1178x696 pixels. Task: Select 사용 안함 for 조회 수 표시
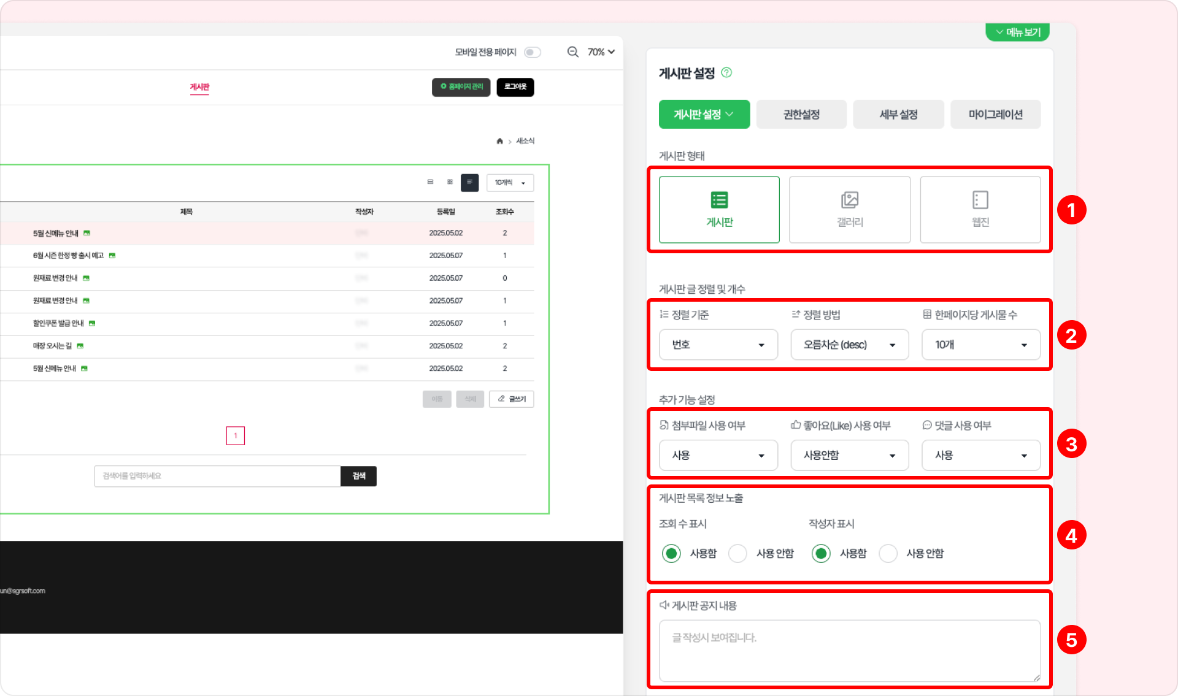point(737,553)
